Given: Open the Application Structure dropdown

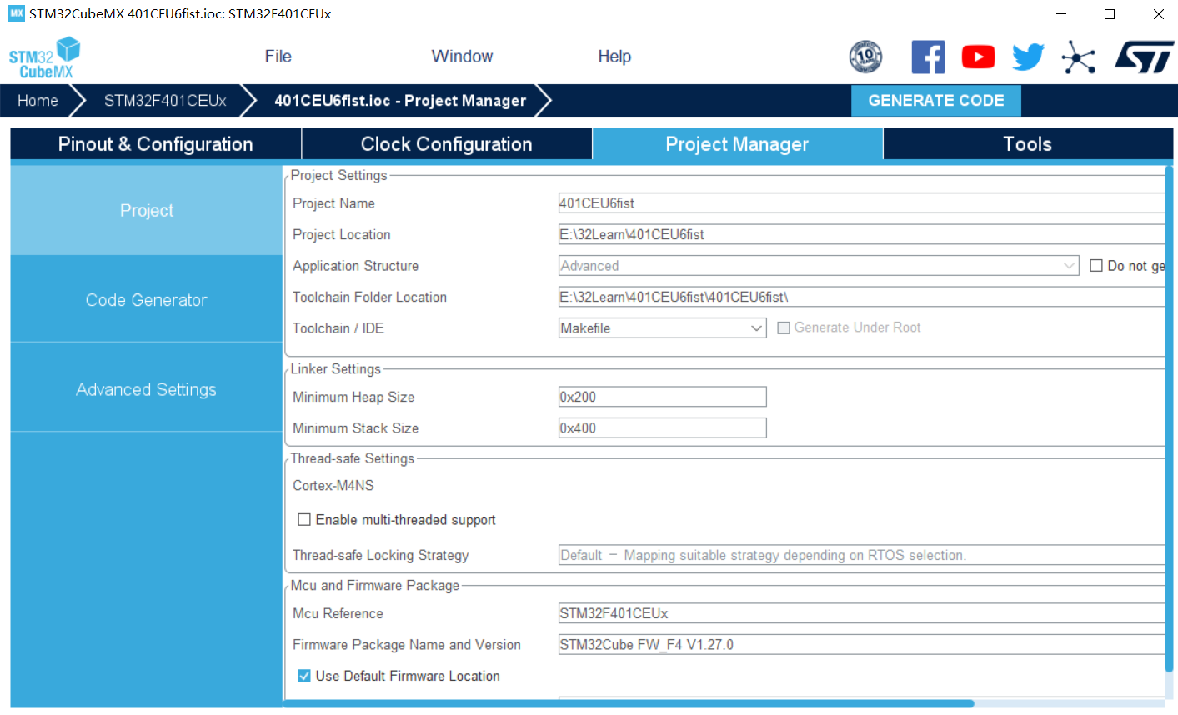Looking at the screenshot, I should (819, 266).
